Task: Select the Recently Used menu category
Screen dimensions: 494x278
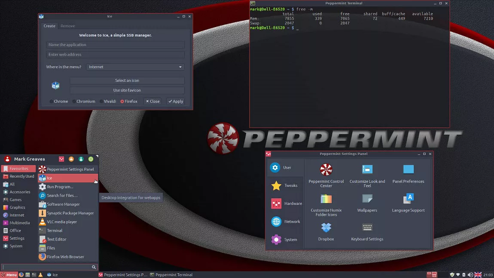Action: click(x=18, y=176)
